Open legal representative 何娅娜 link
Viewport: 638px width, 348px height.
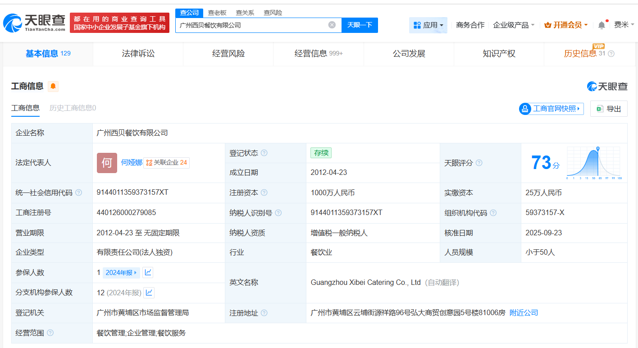[x=132, y=162]
